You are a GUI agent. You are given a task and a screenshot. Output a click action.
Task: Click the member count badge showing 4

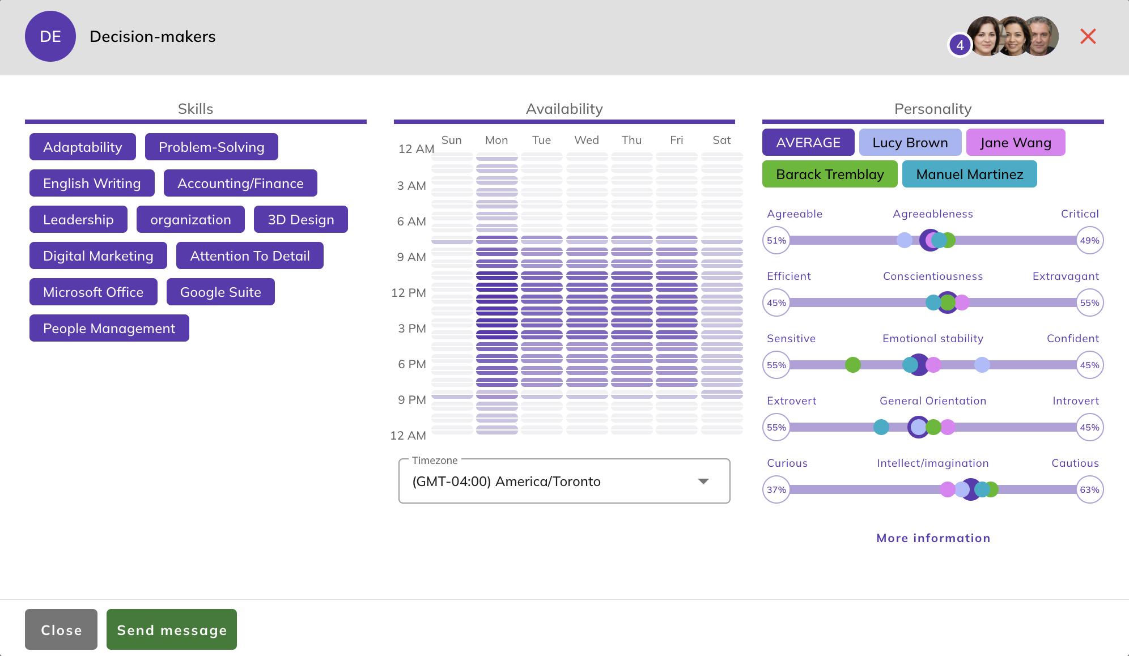click(x=960, y=45)
